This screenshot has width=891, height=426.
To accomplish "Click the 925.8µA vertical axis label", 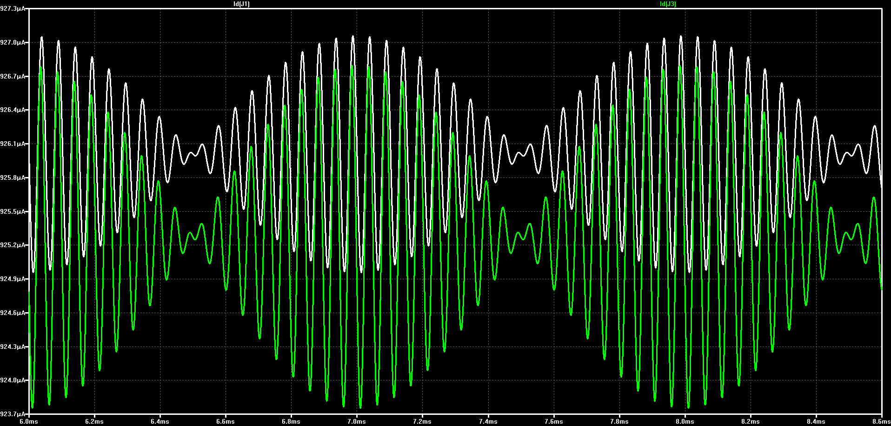I will [x=13, y=178].
